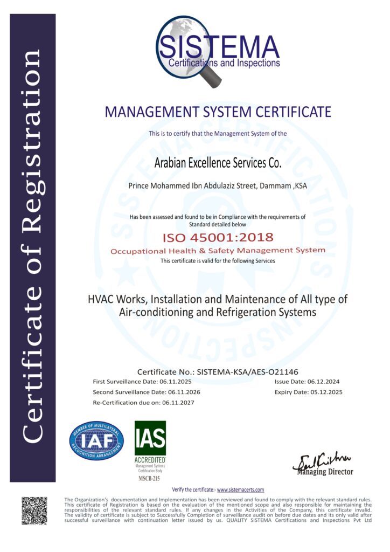This screenshot has width=390, height=552.
Task: Click 'This certificate is valid for the following Services'
Action: click(x=218, y=261)
